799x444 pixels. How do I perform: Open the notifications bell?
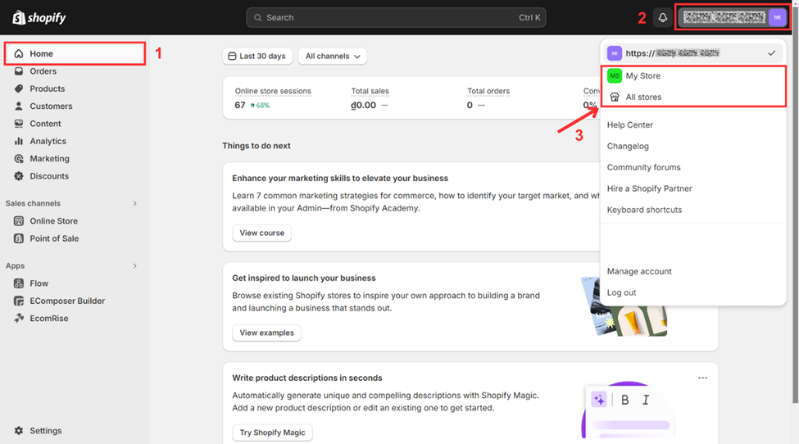pyautogui.click(x=662, y=18)
